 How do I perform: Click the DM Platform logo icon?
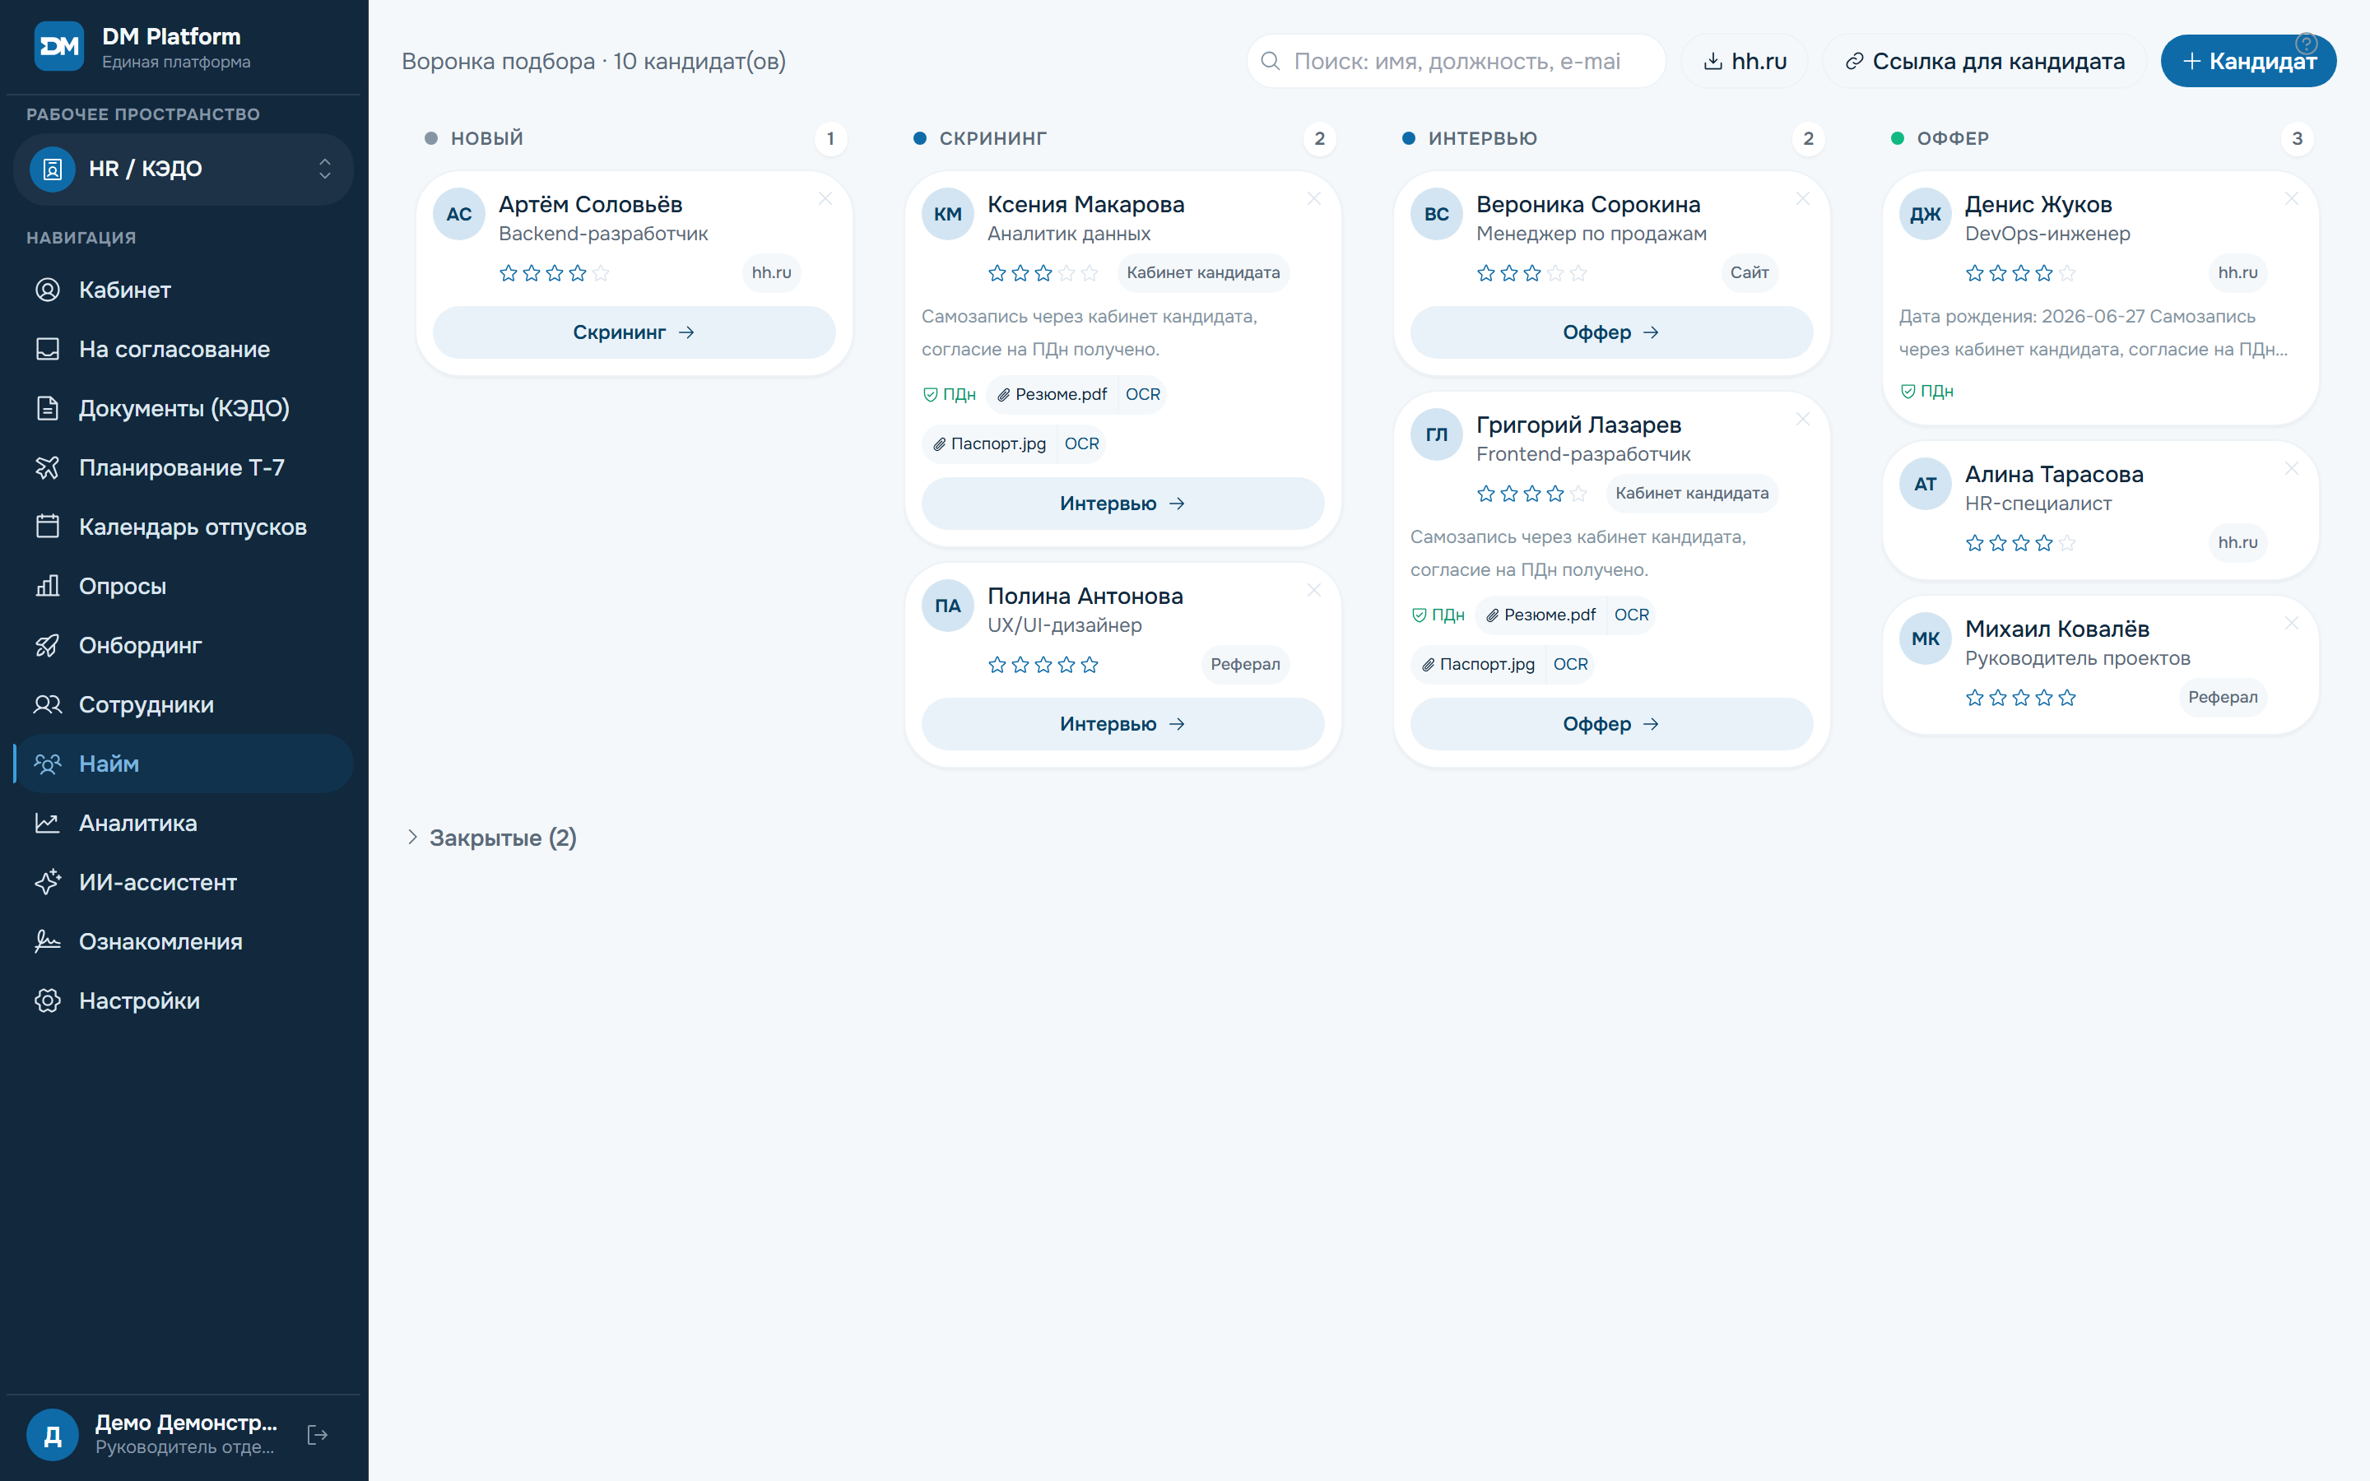click(58, 46)
